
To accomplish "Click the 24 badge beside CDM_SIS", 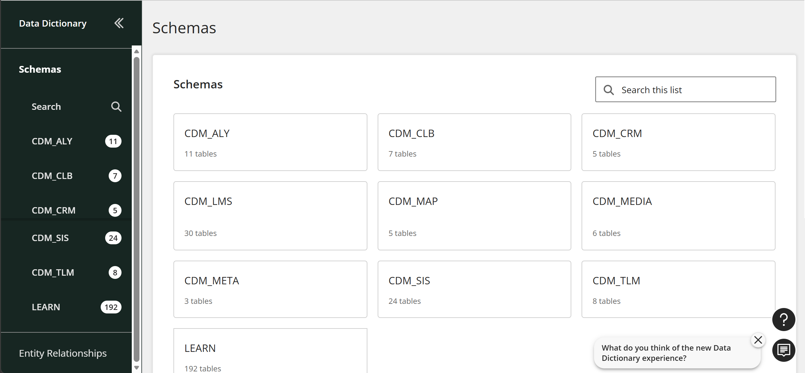I will [x=113, y=238].
